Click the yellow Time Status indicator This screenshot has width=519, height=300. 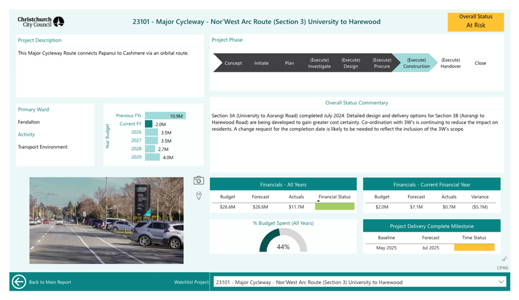point(475,247)
